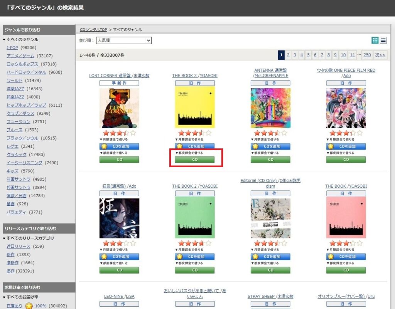
Task: Click the ANTENNA album cover thumbnail
Action: click(x=270, y=108)
